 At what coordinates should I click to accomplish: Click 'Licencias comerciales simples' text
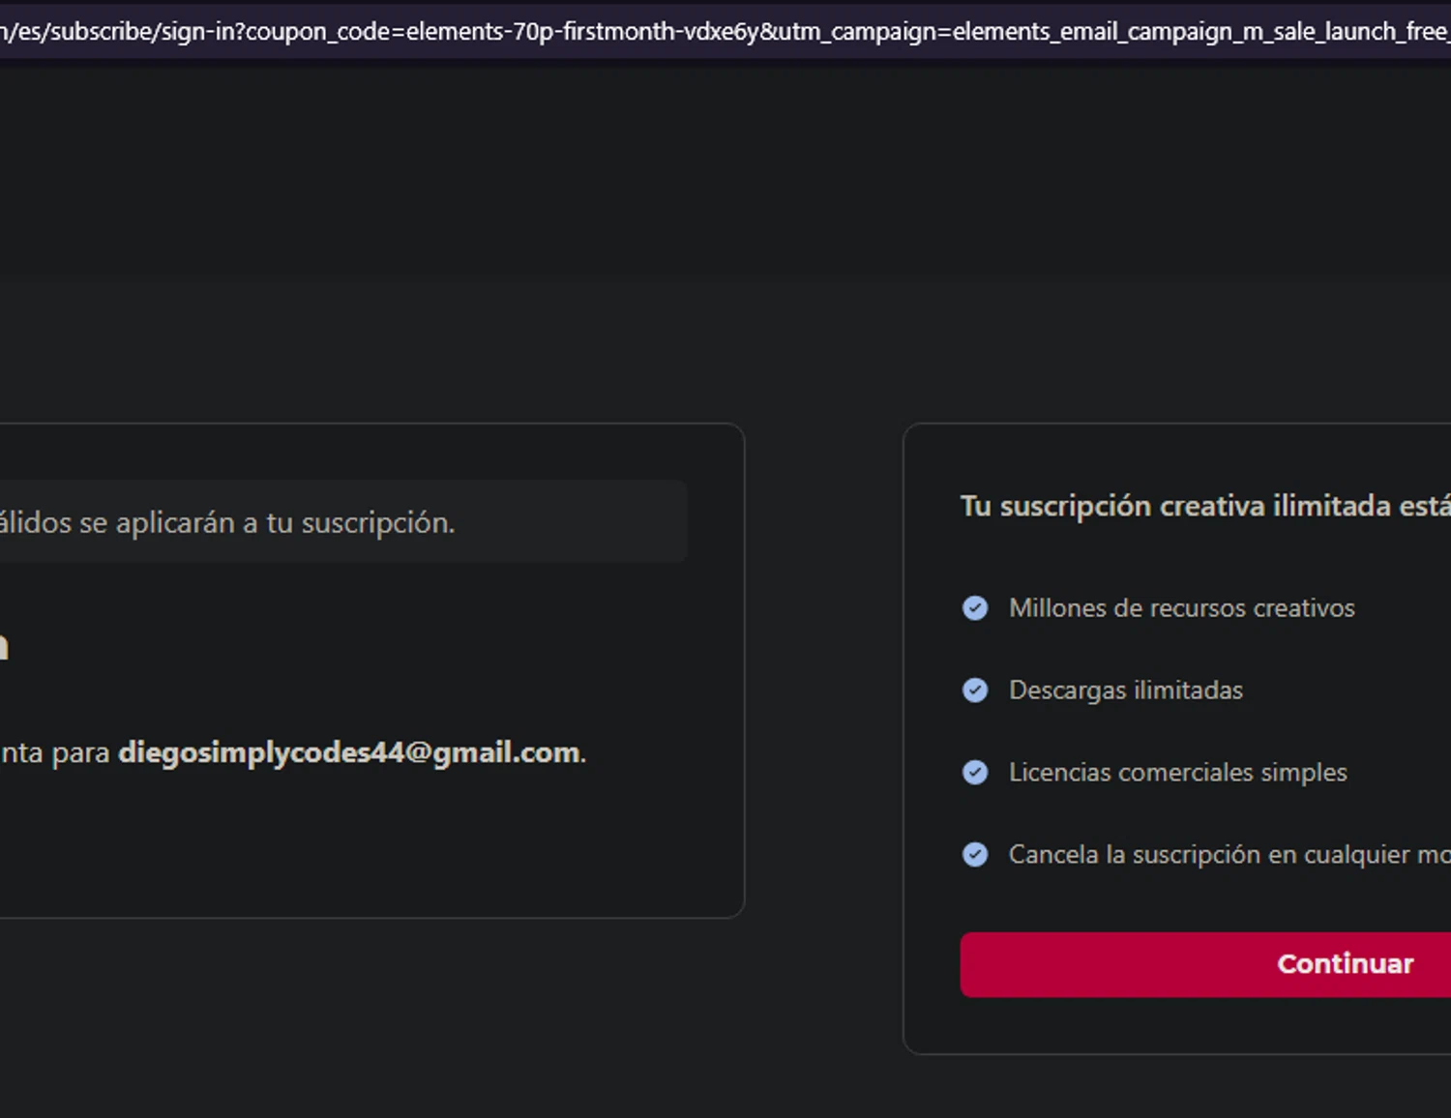pos(1177,773)
